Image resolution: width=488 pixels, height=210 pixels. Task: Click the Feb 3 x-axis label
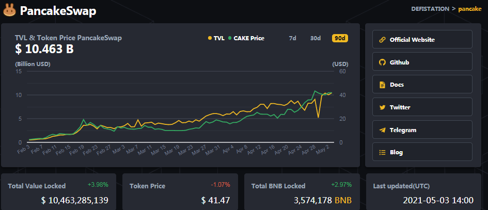pyautogui.click(x=23, y=149)
